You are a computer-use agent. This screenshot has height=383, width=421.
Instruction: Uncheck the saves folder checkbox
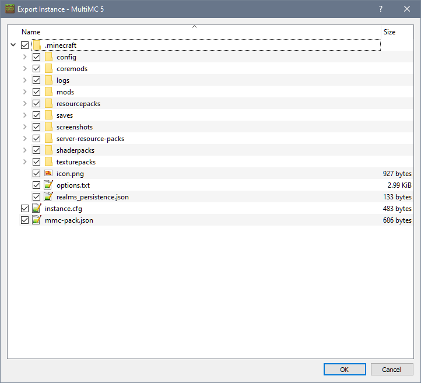[37, 115]
